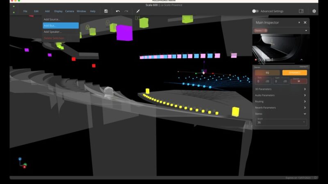Toggle the Stereo mute M button
Screen dimensions: 328x184
click(x=298, y=81)
